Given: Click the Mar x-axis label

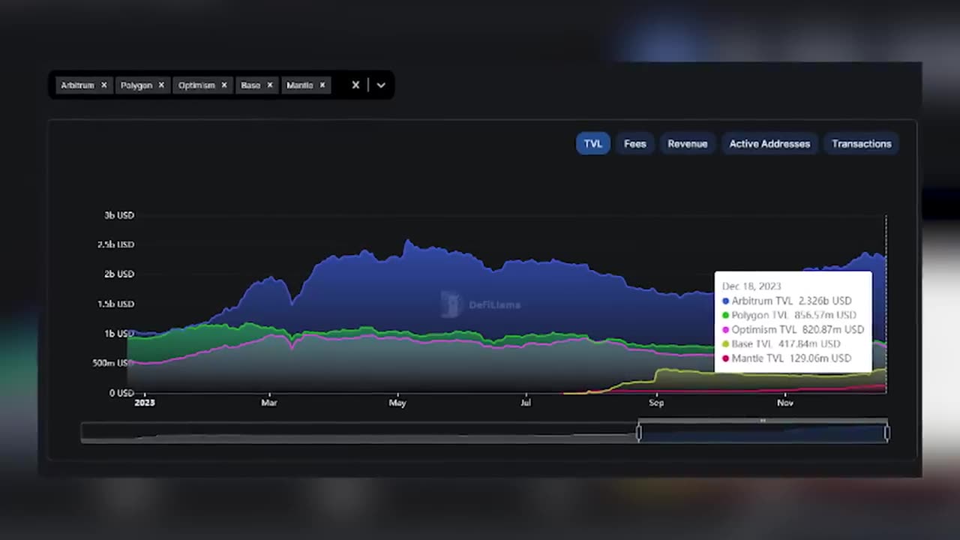Looking at the screenshot, I should click(x=269, y=403).
